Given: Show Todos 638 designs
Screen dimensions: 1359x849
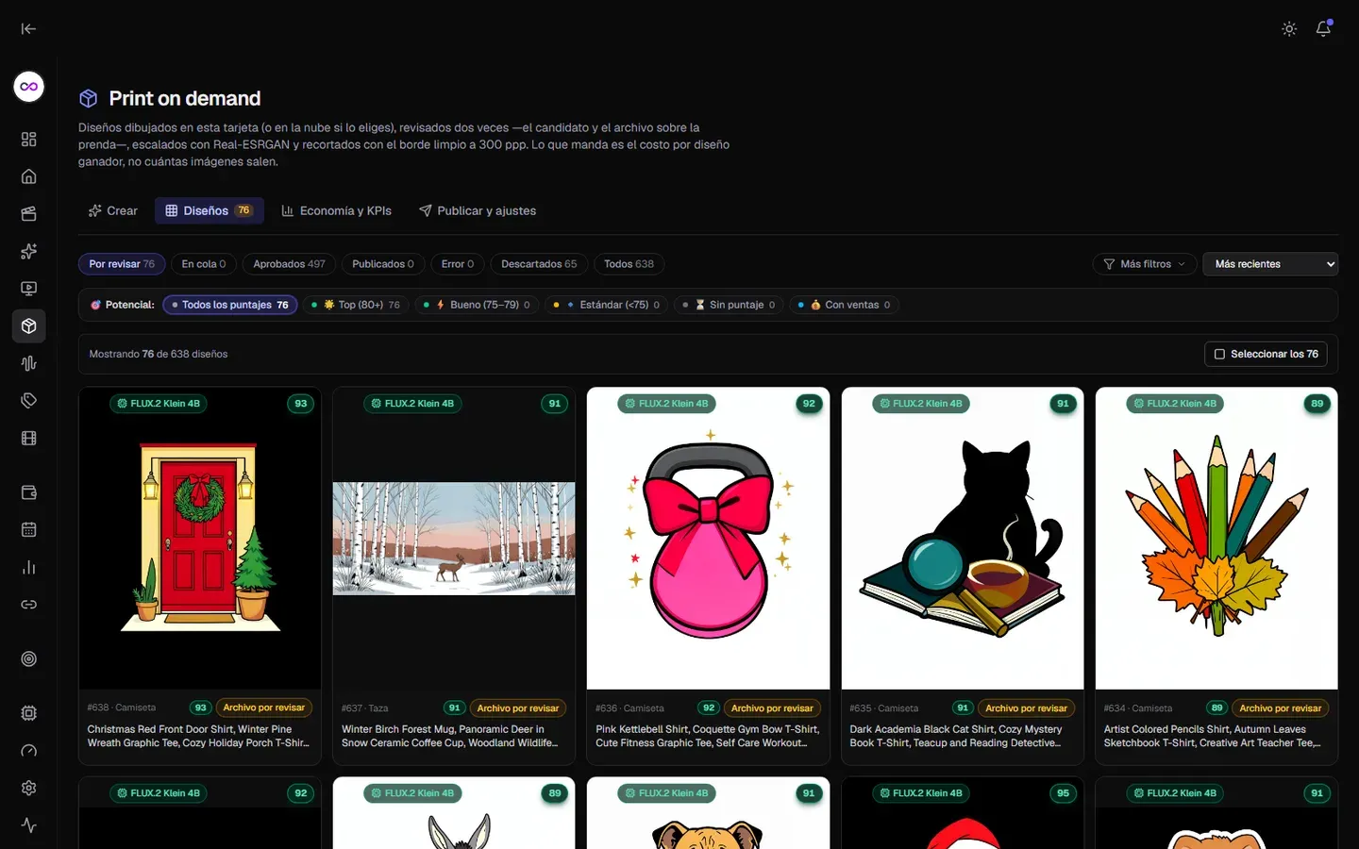Looking at the screenshot, I should pyautogui.click(x=629, y=264).
